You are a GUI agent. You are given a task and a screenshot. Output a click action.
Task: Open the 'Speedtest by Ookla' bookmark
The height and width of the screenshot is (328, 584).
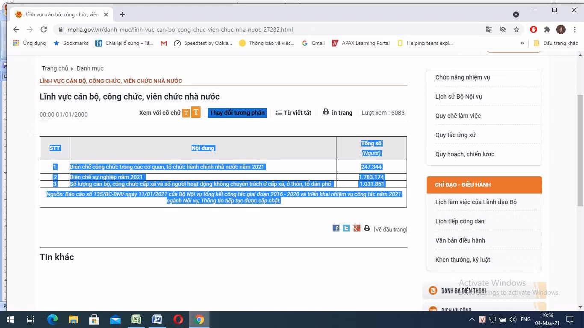(x=203, y=43)
